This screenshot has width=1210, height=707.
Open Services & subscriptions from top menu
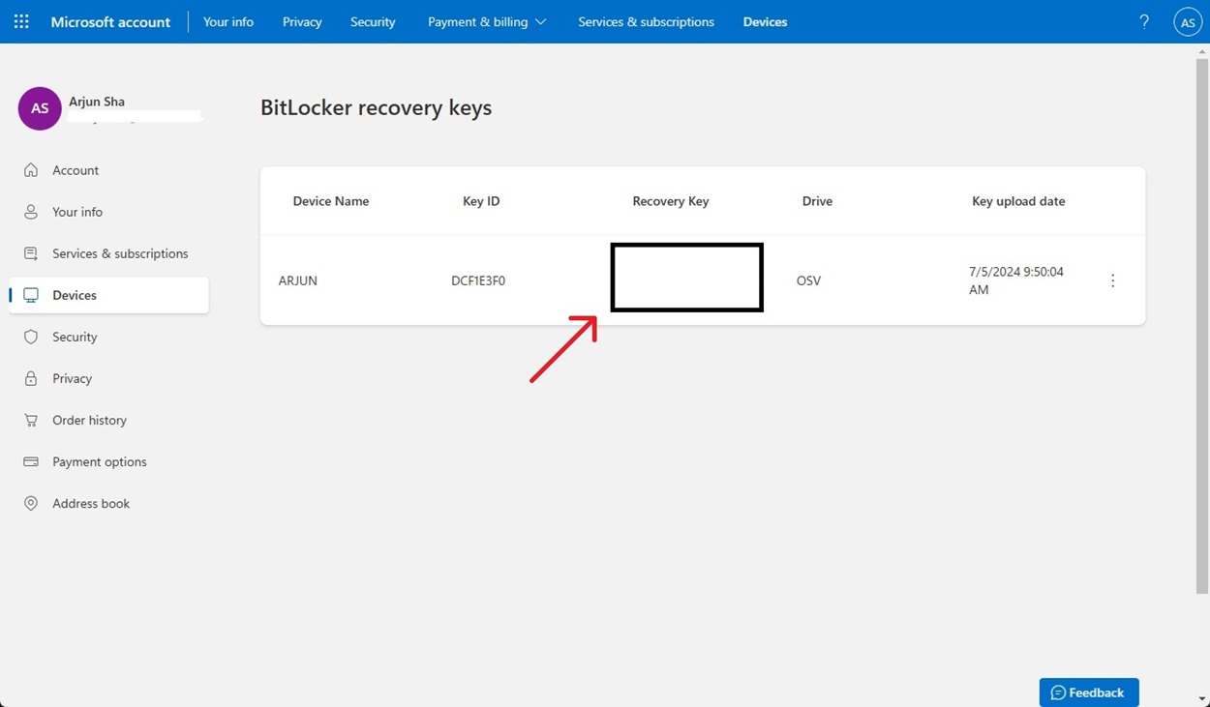click(x=646, y=21)
